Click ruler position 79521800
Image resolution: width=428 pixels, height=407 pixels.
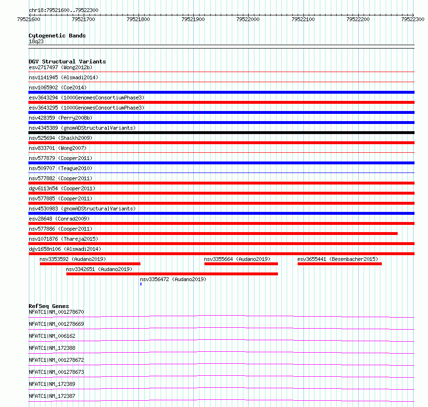(138, 19)
